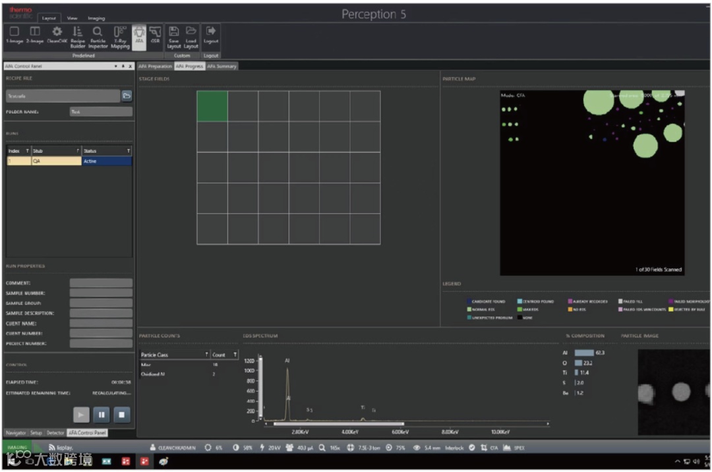Filter the Particle Class column
This screenshot has height=472, width=712.
(206, 355)
